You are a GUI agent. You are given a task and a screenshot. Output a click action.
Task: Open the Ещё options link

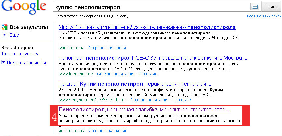click(14, 35)
